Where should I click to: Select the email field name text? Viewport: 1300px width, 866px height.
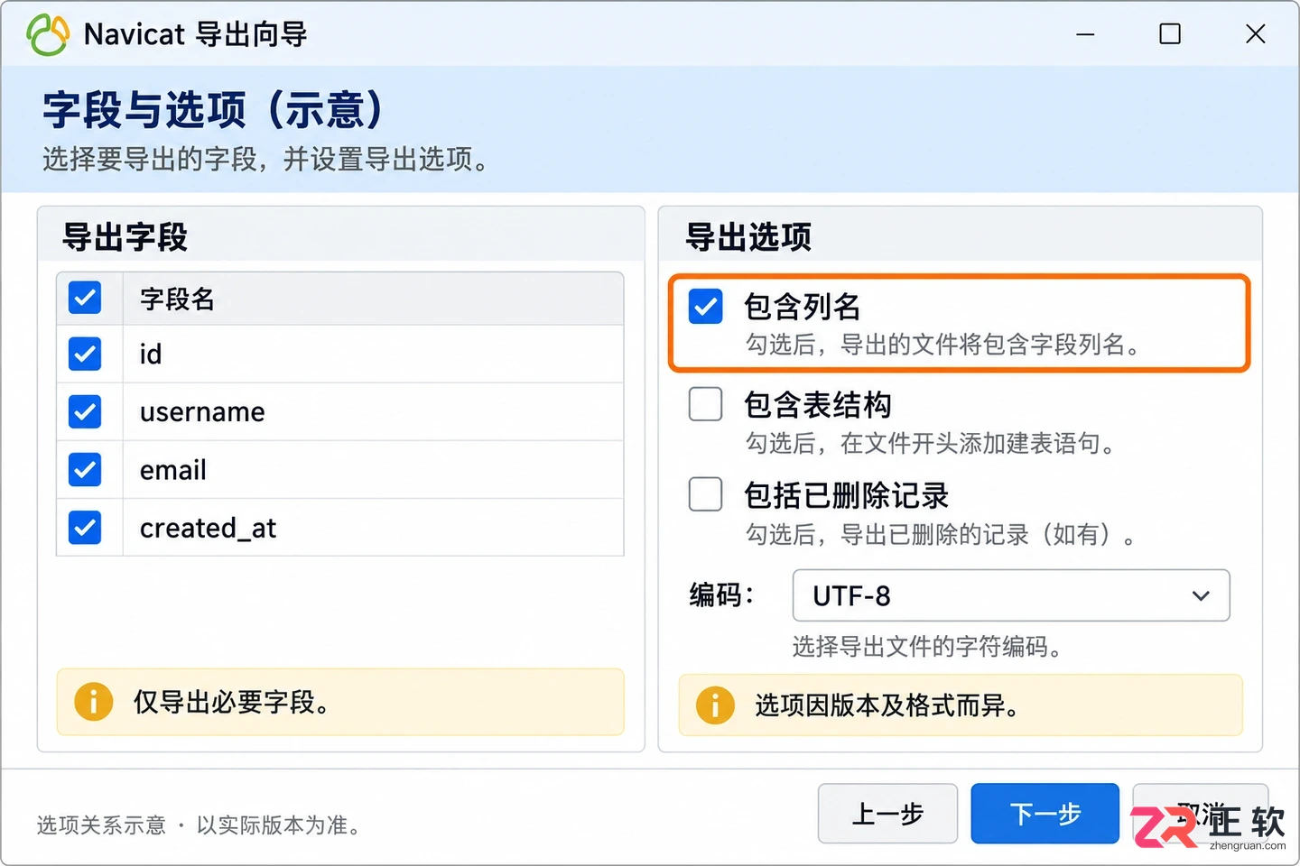coord(173,470)
